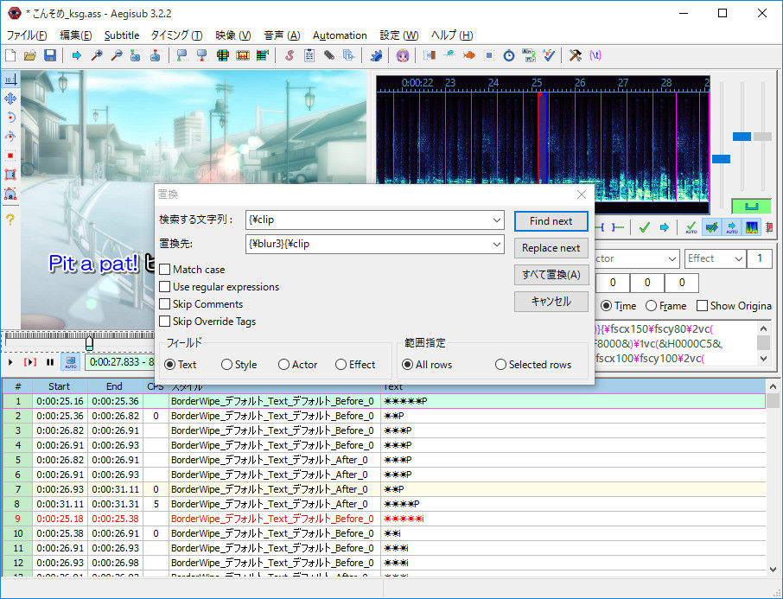The height and width of the screenshot is (599, 783).
Task: Toggle the Show Original checkbox
Action: coord(702,306)
